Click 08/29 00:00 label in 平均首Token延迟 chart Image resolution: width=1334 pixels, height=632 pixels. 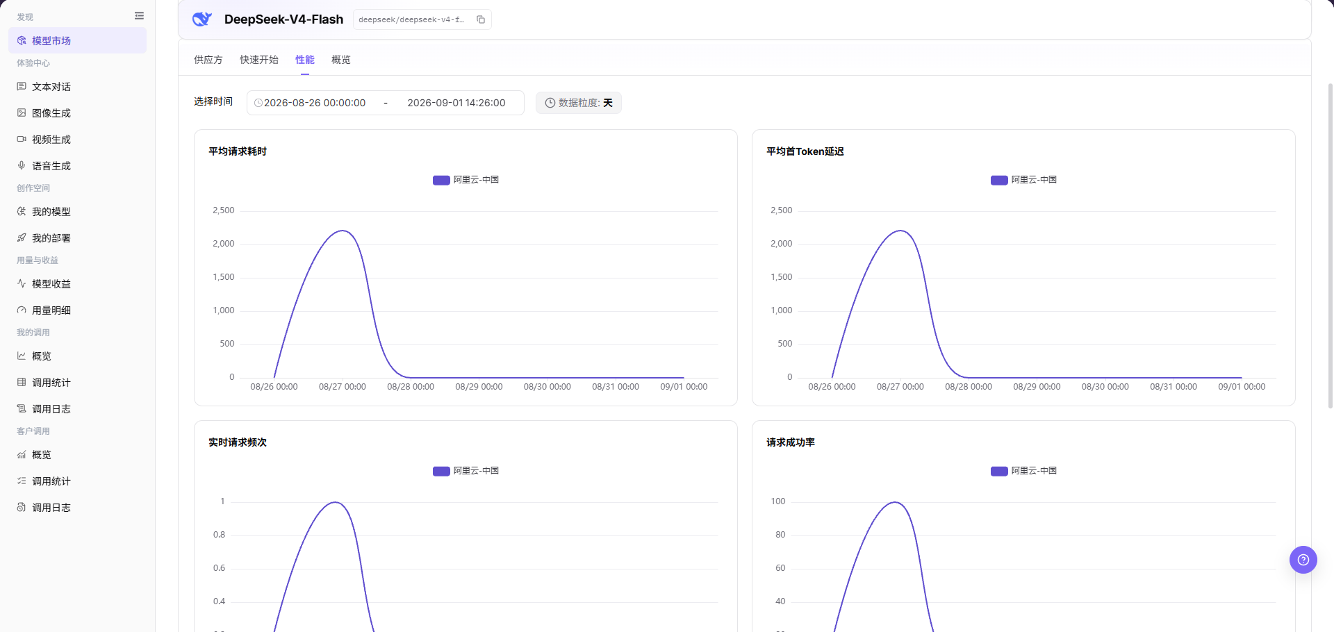[x=1037, y=387]
